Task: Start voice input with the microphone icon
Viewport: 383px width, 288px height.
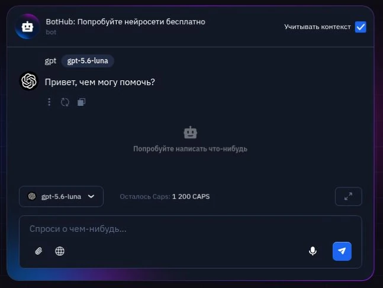Action: click(x=313, y=251)
